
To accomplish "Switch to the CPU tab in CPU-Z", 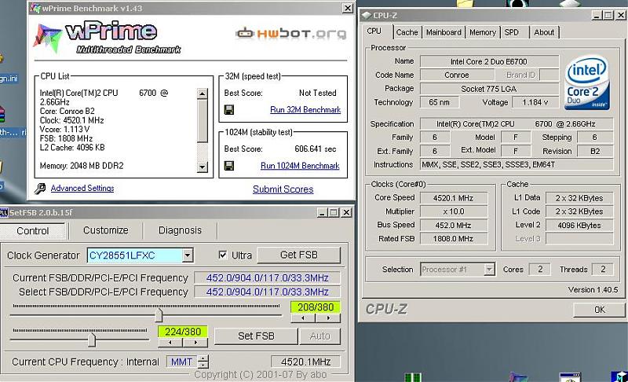I will [x=374, y=31].
